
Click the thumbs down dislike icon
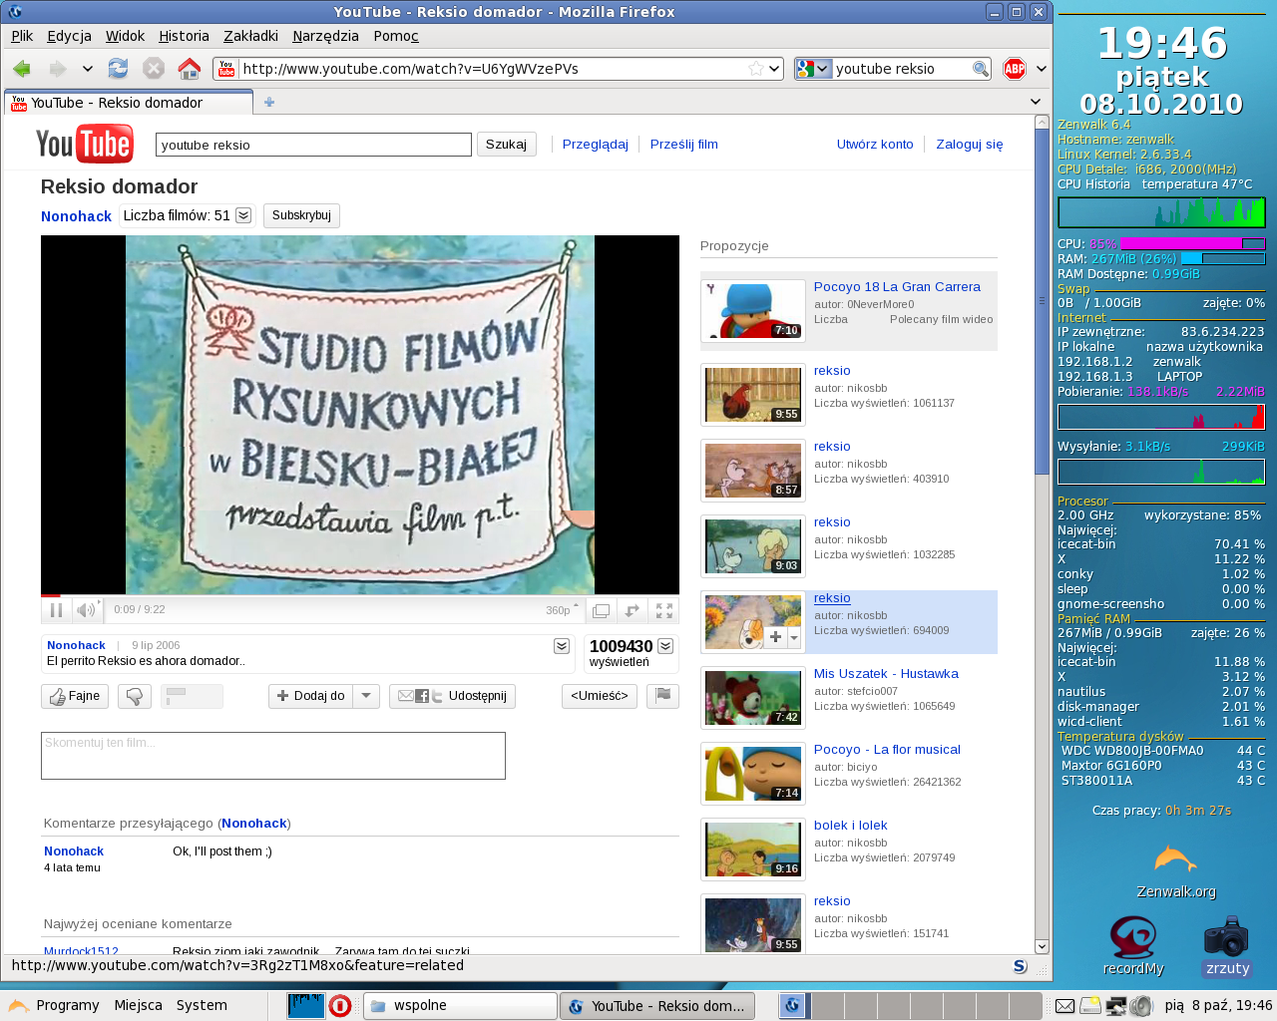[x=135, y=696]
